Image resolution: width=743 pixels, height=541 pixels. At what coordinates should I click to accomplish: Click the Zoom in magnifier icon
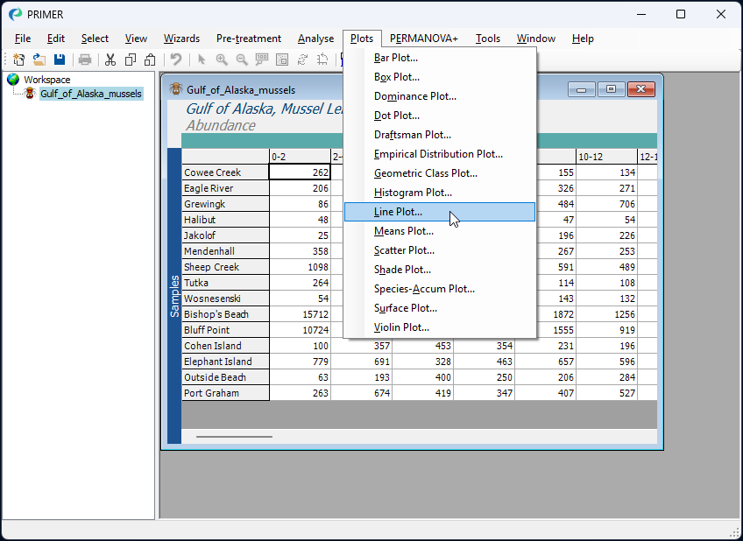pos(222,60)
